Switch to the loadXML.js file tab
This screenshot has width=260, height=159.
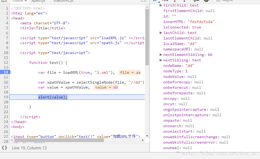pos(64,1)
